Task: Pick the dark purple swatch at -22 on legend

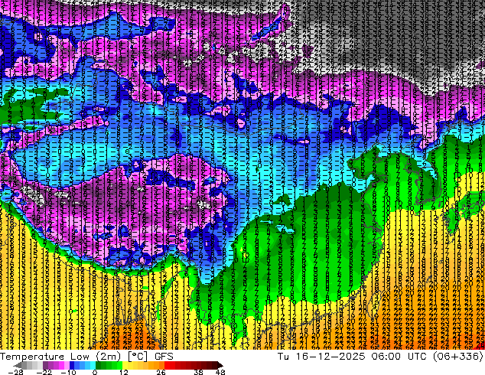Action: 45,365
